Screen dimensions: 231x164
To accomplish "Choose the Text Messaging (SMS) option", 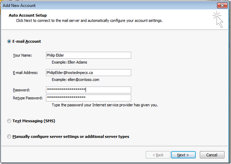I will click(9, 121).
